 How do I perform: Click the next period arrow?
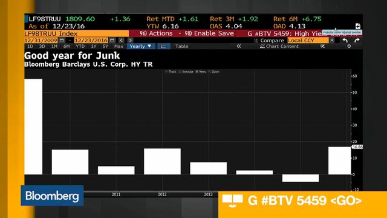pos(131,41)
